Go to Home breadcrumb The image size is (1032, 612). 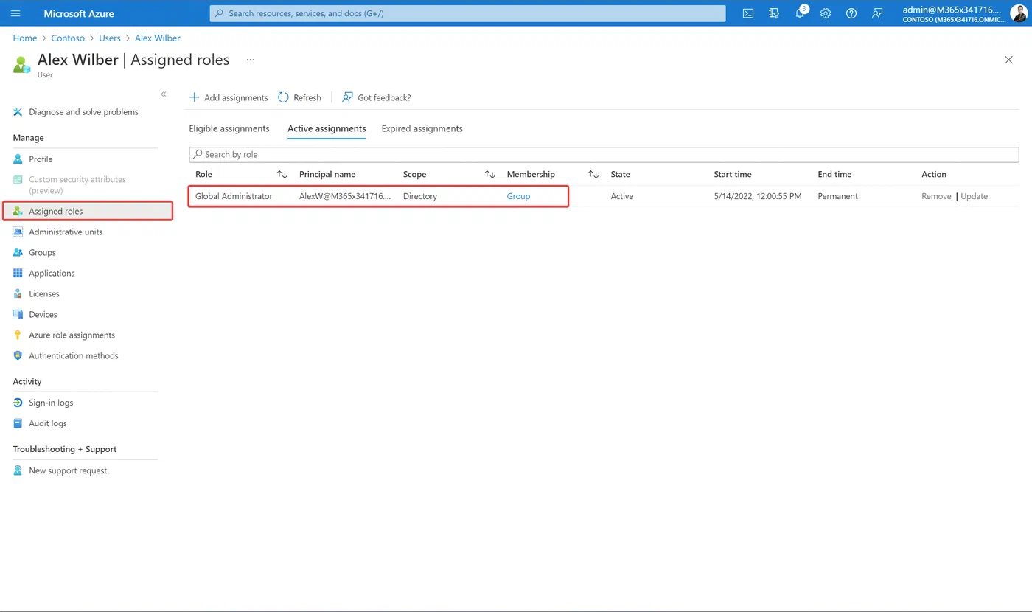pyautogui.click(x=25, y=38)
